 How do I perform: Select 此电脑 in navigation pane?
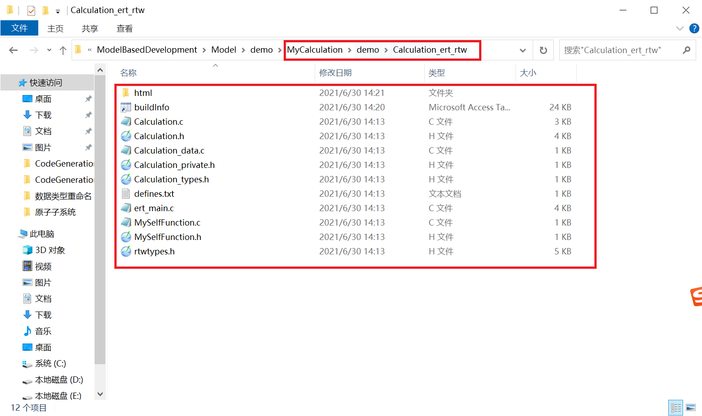pos(36,234)
